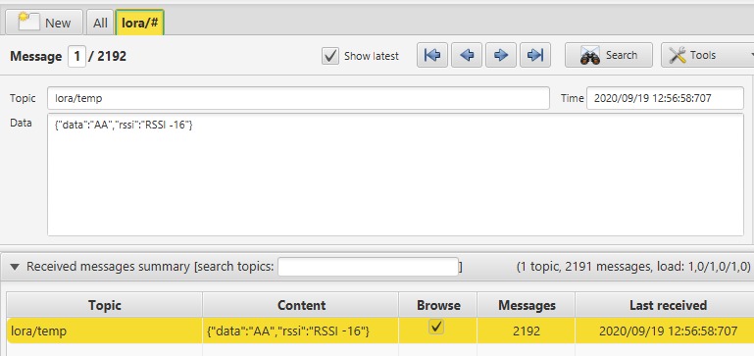Viewport: 754px width, 356px height.
Task: Select the lora/temp row in summary table
Action: tap(379, 331)
